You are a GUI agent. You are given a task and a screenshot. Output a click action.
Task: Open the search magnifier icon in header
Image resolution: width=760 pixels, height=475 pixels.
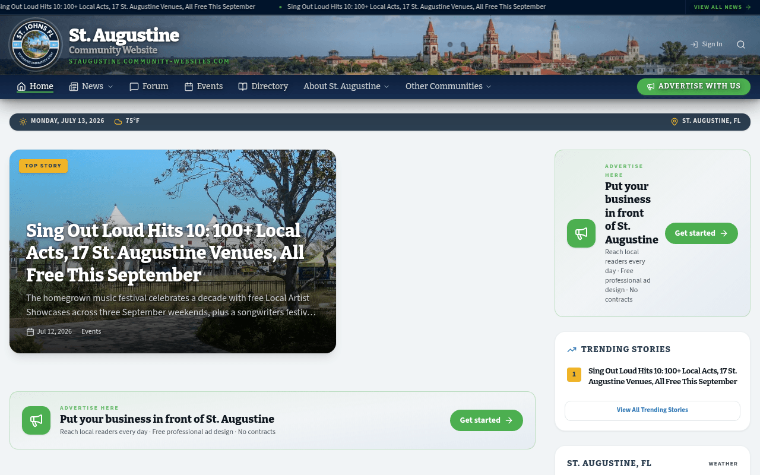tap(741, 45)
